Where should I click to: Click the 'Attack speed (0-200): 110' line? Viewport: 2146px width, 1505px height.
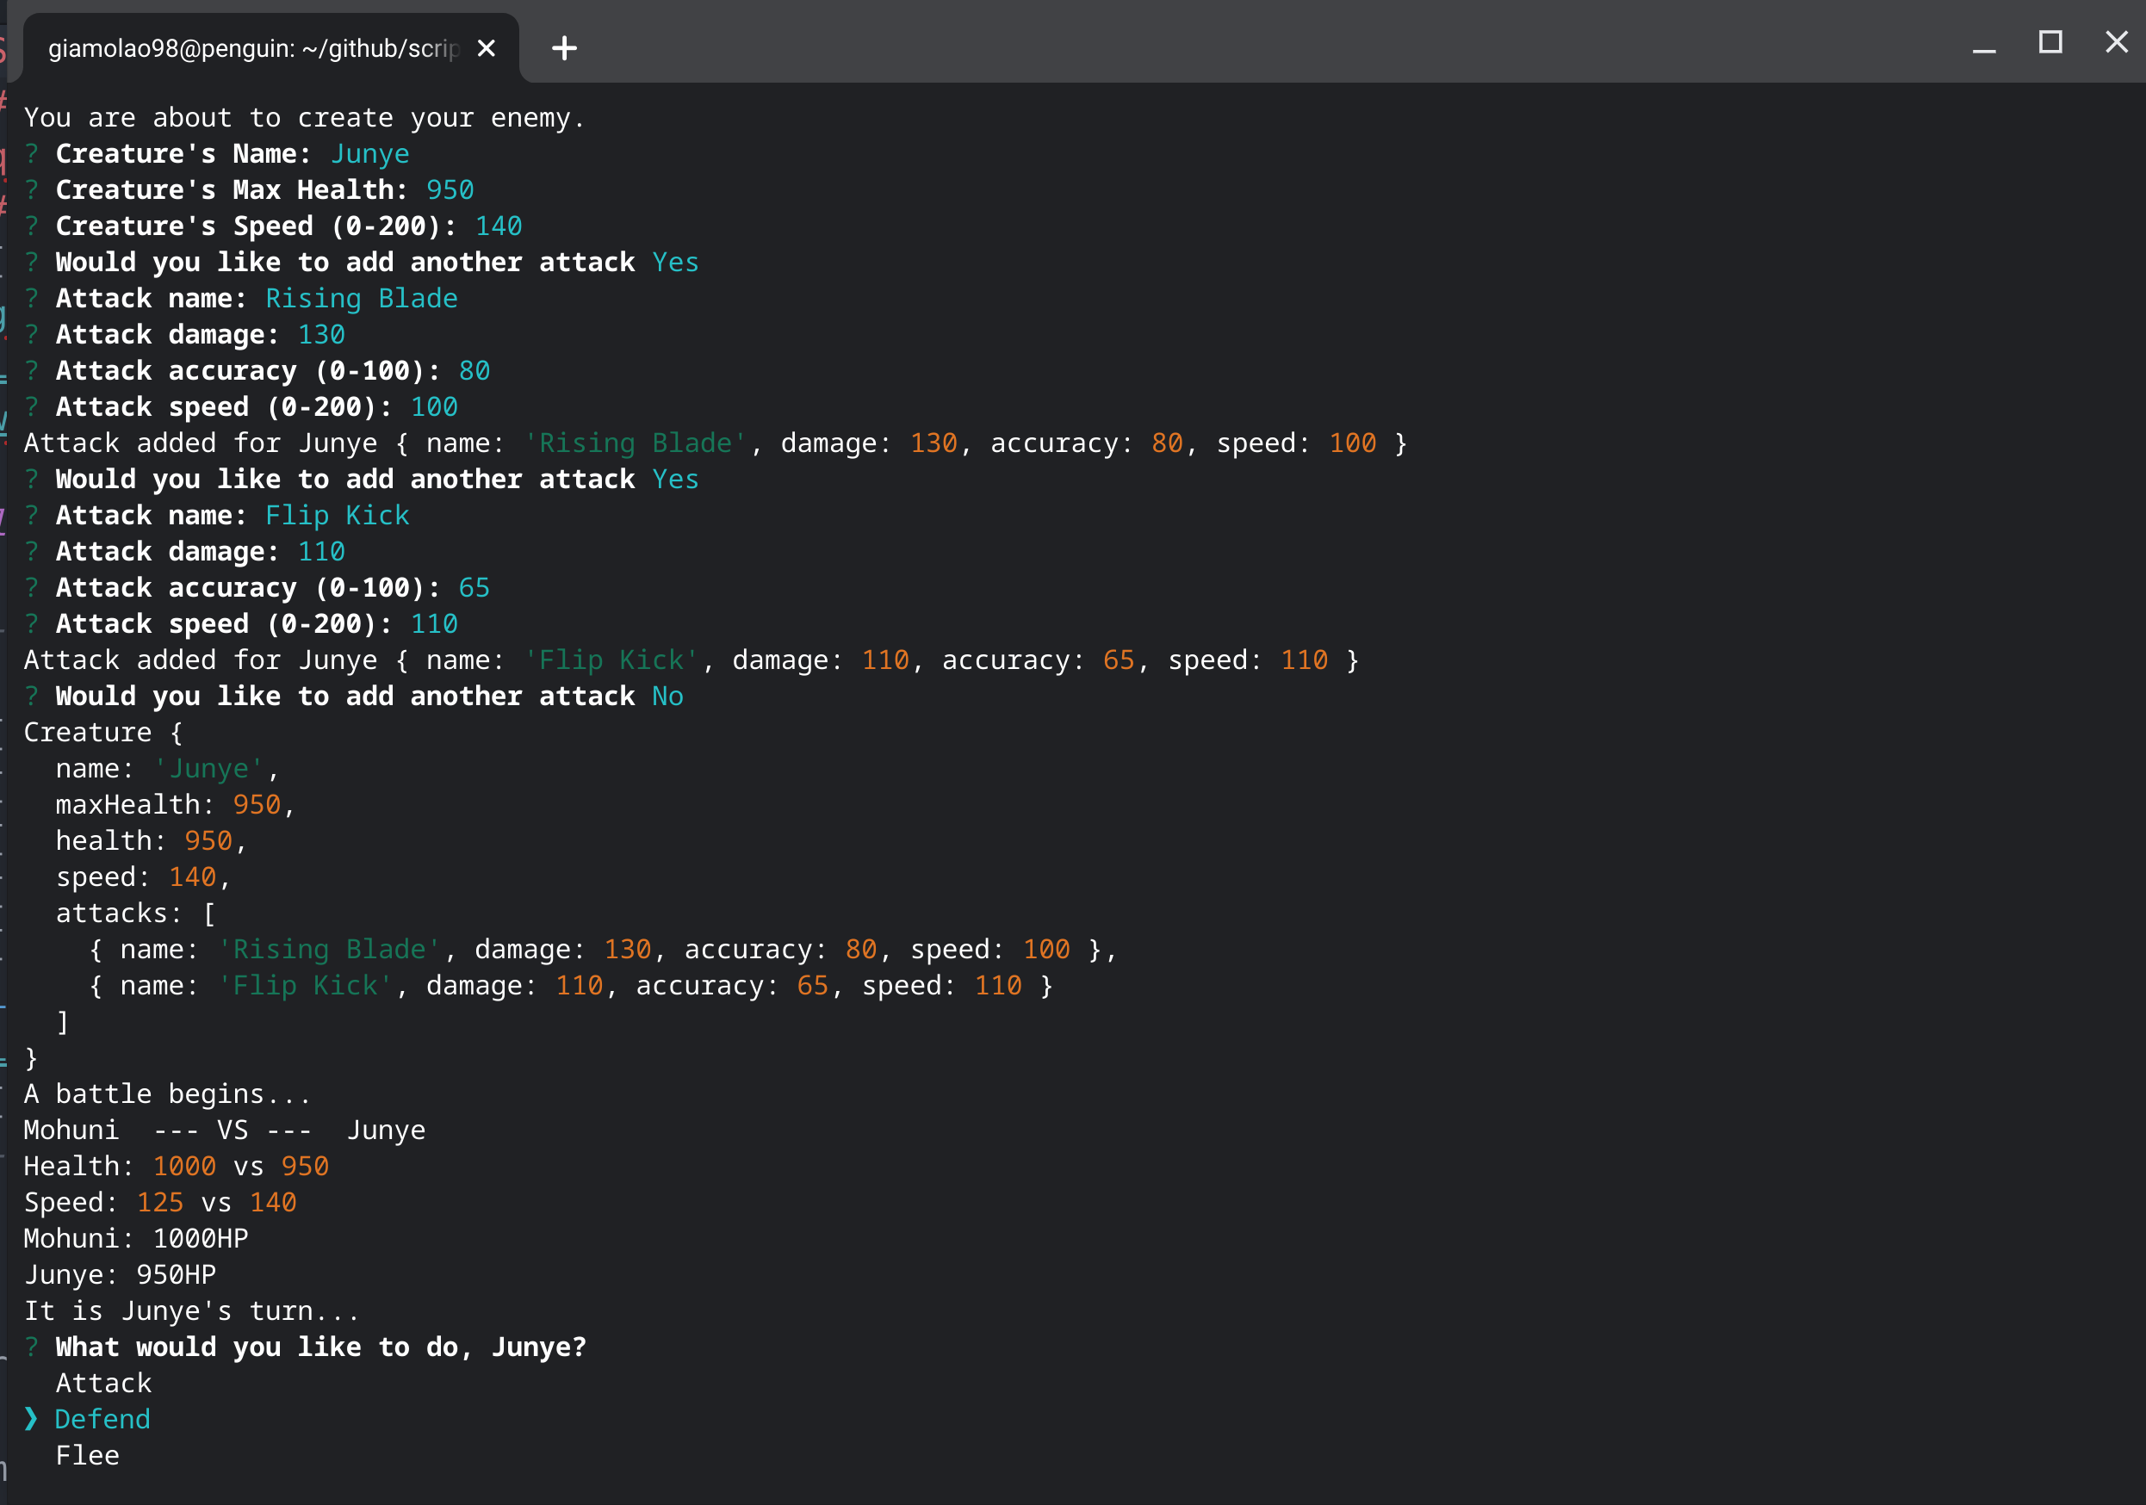point(241,624)
